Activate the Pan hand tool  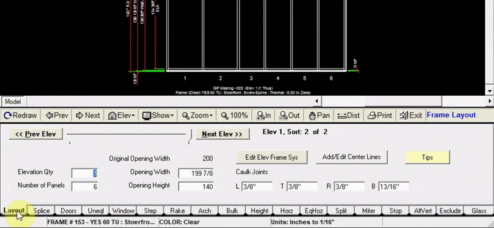pyautogui.click(x=312, y=116)
